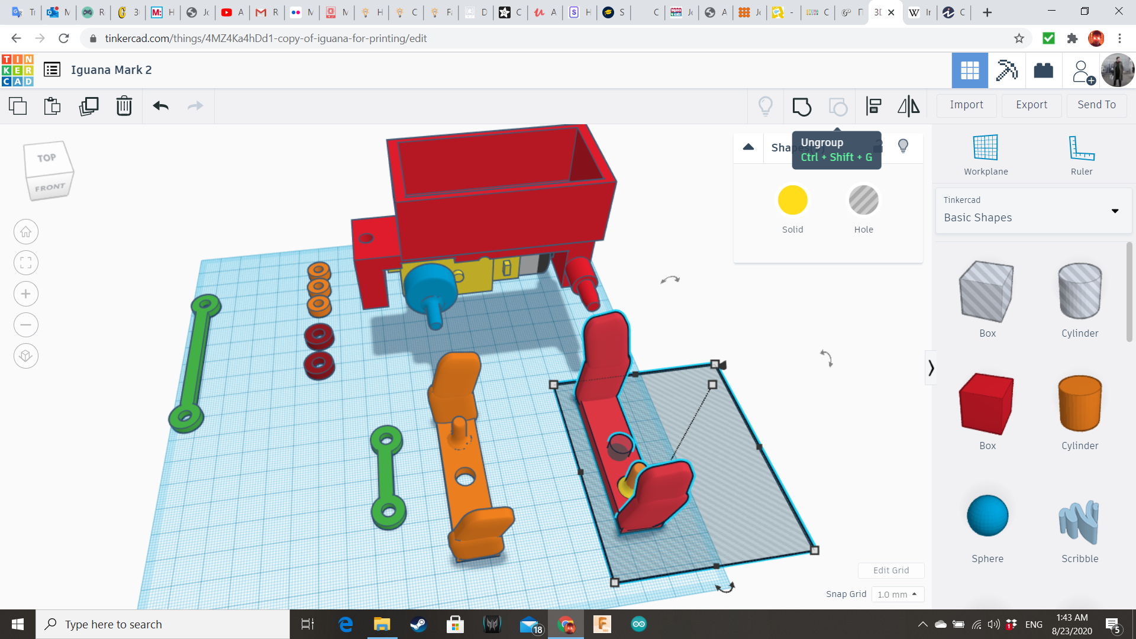Click Home view button
1136x639 pixels.
26,232
